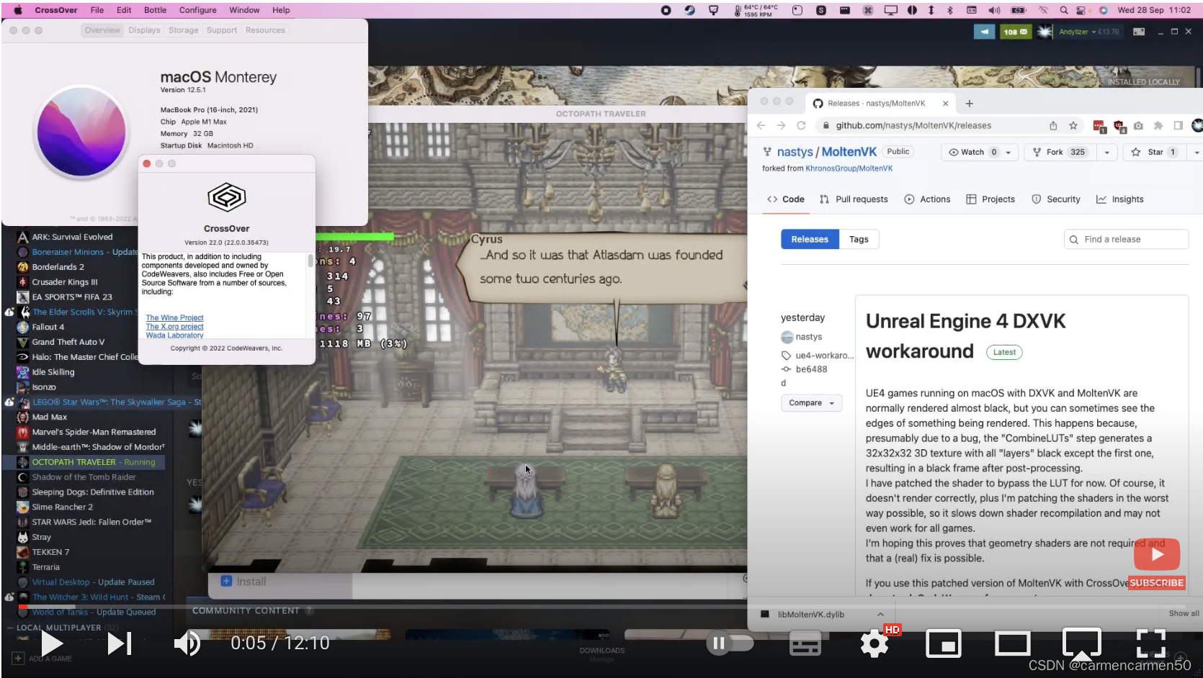Click the ADD A GAME plus icon

[19, 659]
